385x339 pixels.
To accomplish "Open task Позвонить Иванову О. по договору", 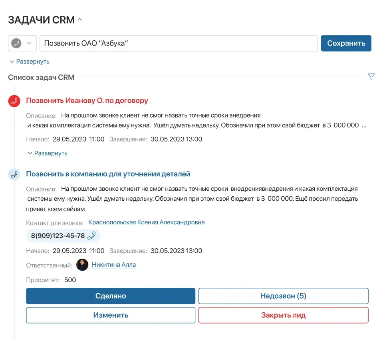I will tap(87, 101).
